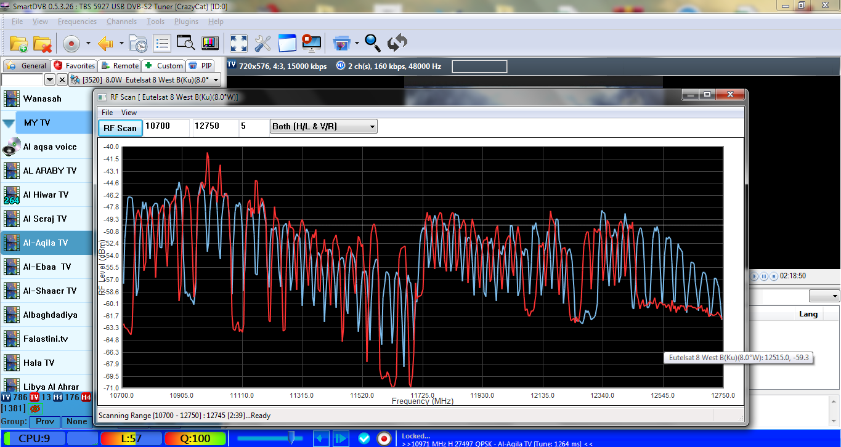Click the RF Scan button
Screen dimensions: 841x447
120,127
